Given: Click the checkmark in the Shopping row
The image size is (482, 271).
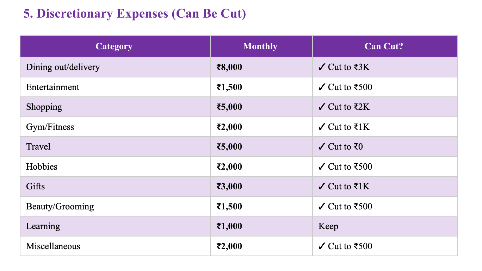Looking at the screenshot, I should coord(322,107).
